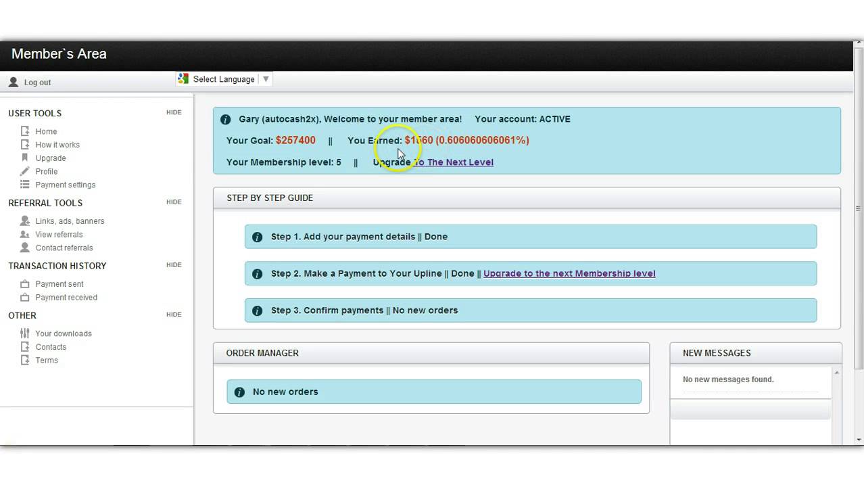Click the info icon beside No new orders

239,392
